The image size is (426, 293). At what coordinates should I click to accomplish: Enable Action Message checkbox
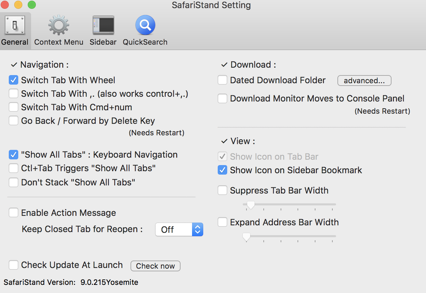(14, 213)
